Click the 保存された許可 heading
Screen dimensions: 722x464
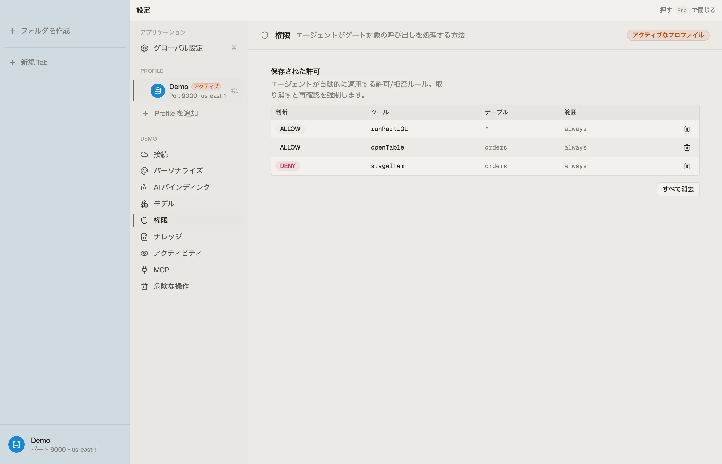tap(295, 71)
